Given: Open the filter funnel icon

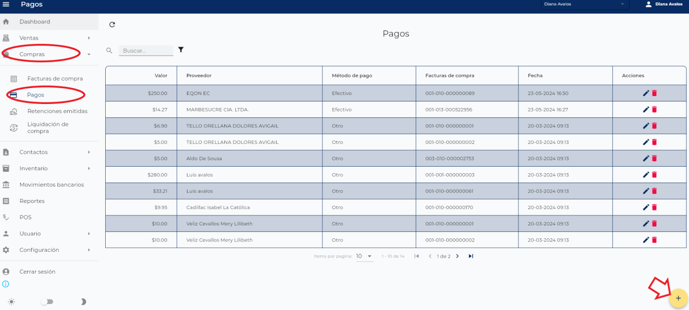Looking at the screenshot, I should tap(181, 50).
